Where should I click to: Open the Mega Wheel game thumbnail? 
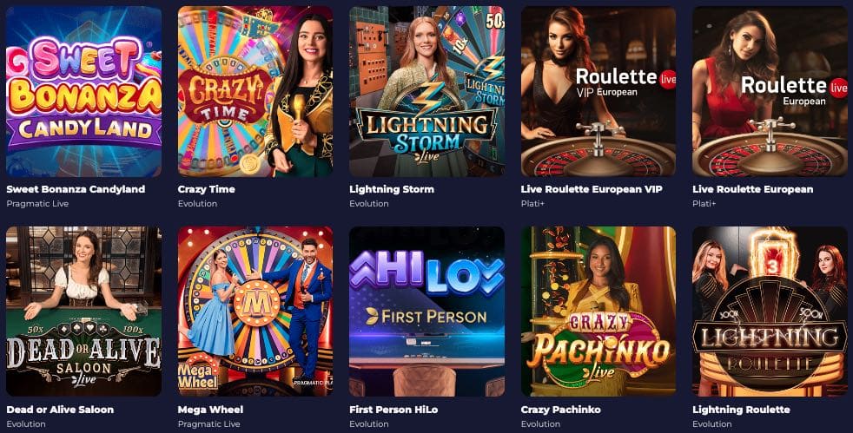(x=255, y=312)
